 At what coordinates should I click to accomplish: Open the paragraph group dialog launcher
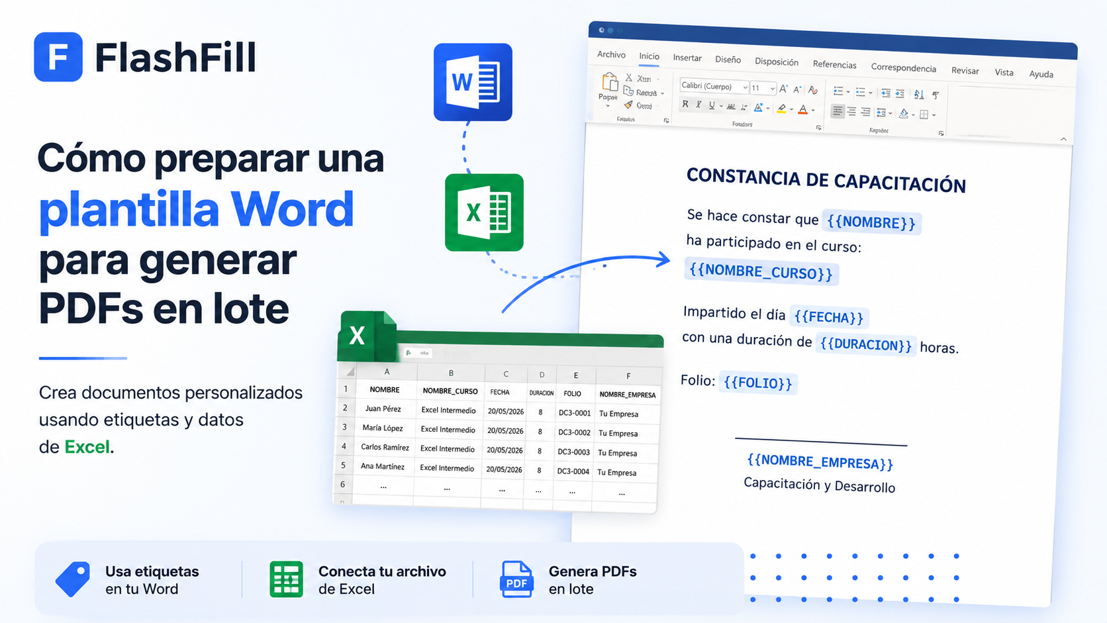[x=941, y=134]
